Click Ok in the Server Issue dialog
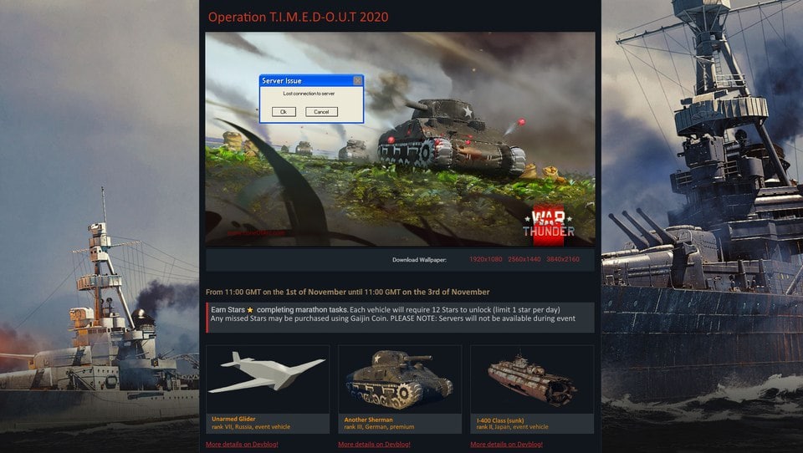 [284, 112]
